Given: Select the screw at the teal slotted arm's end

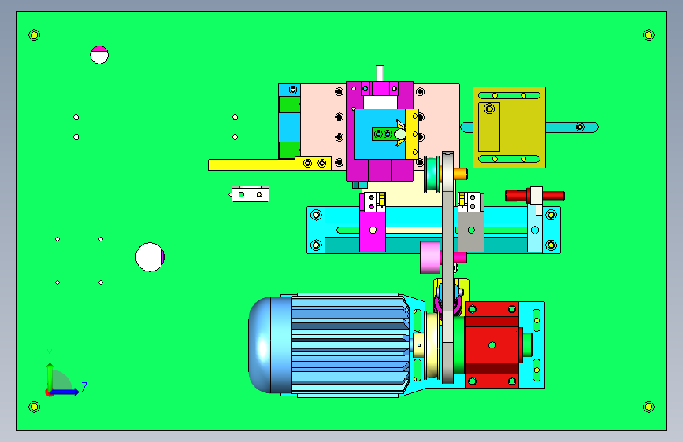Looking at the screenshot, I should [580, 127].
